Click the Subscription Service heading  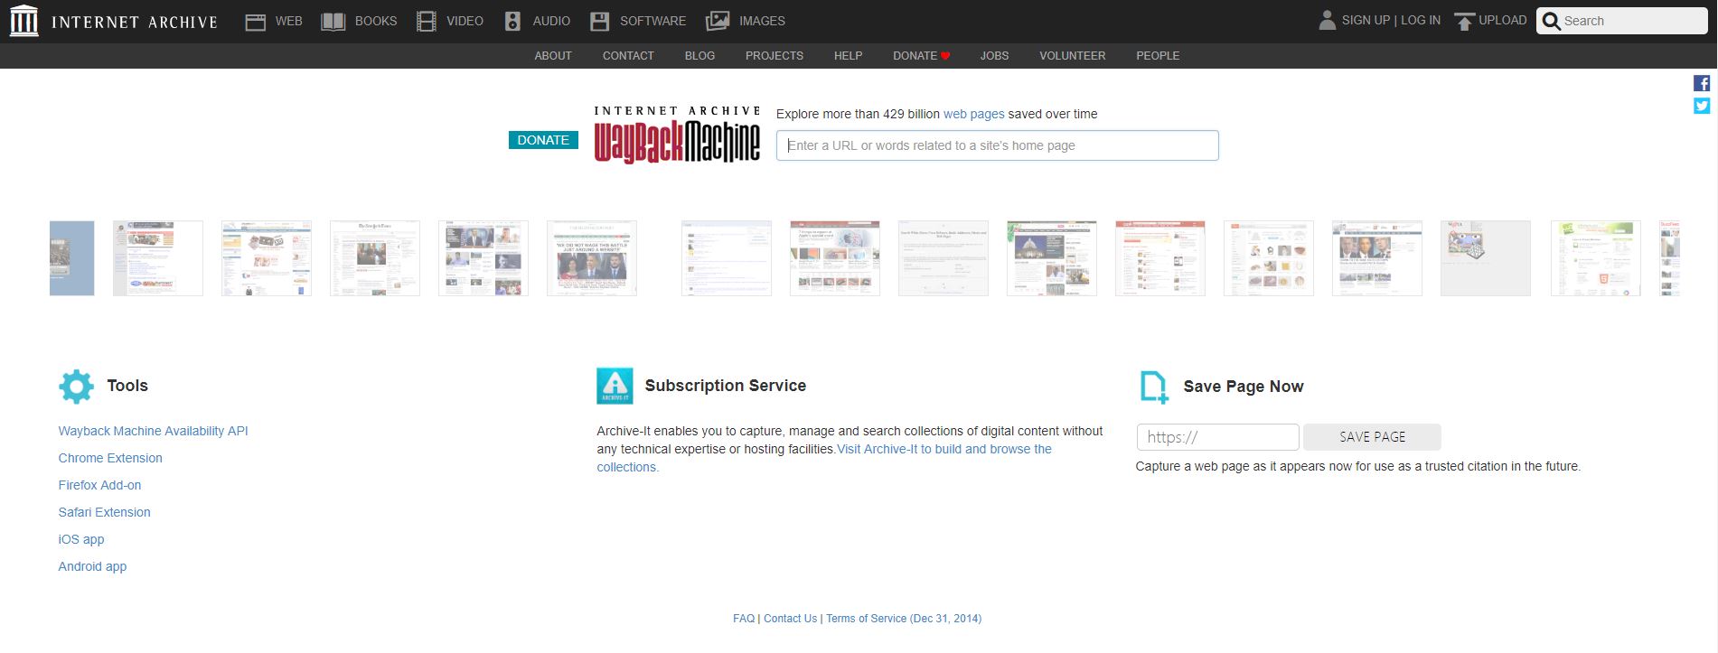click(725, 386)
